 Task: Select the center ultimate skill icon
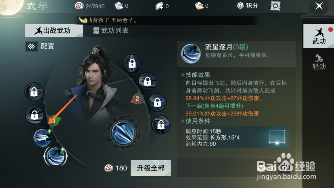(x=123, y=133)
